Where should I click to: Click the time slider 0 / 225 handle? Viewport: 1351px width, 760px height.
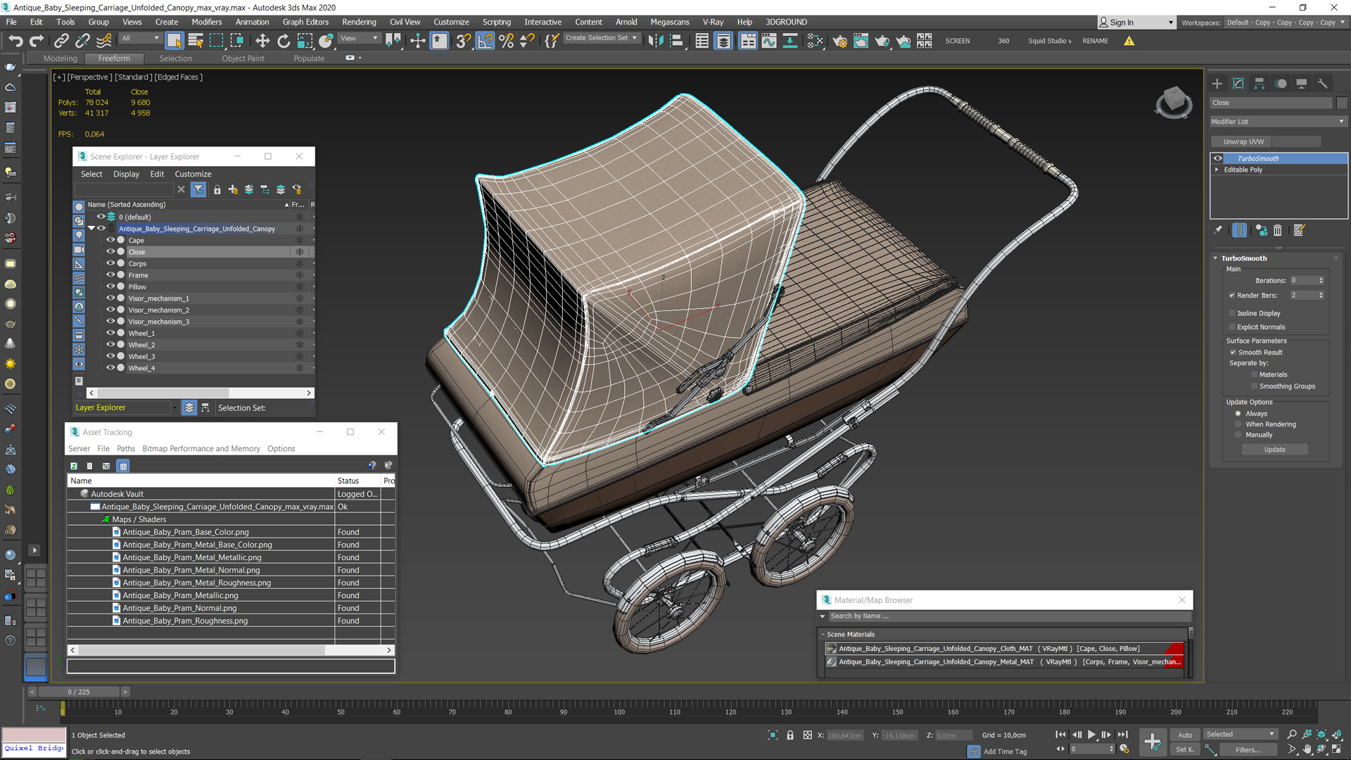79,692
